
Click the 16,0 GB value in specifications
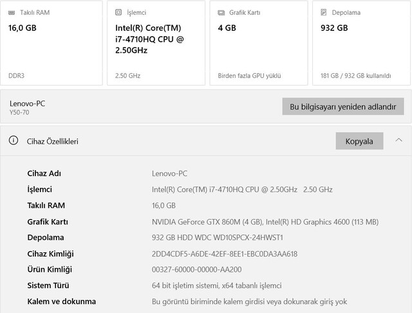(164, 205)
